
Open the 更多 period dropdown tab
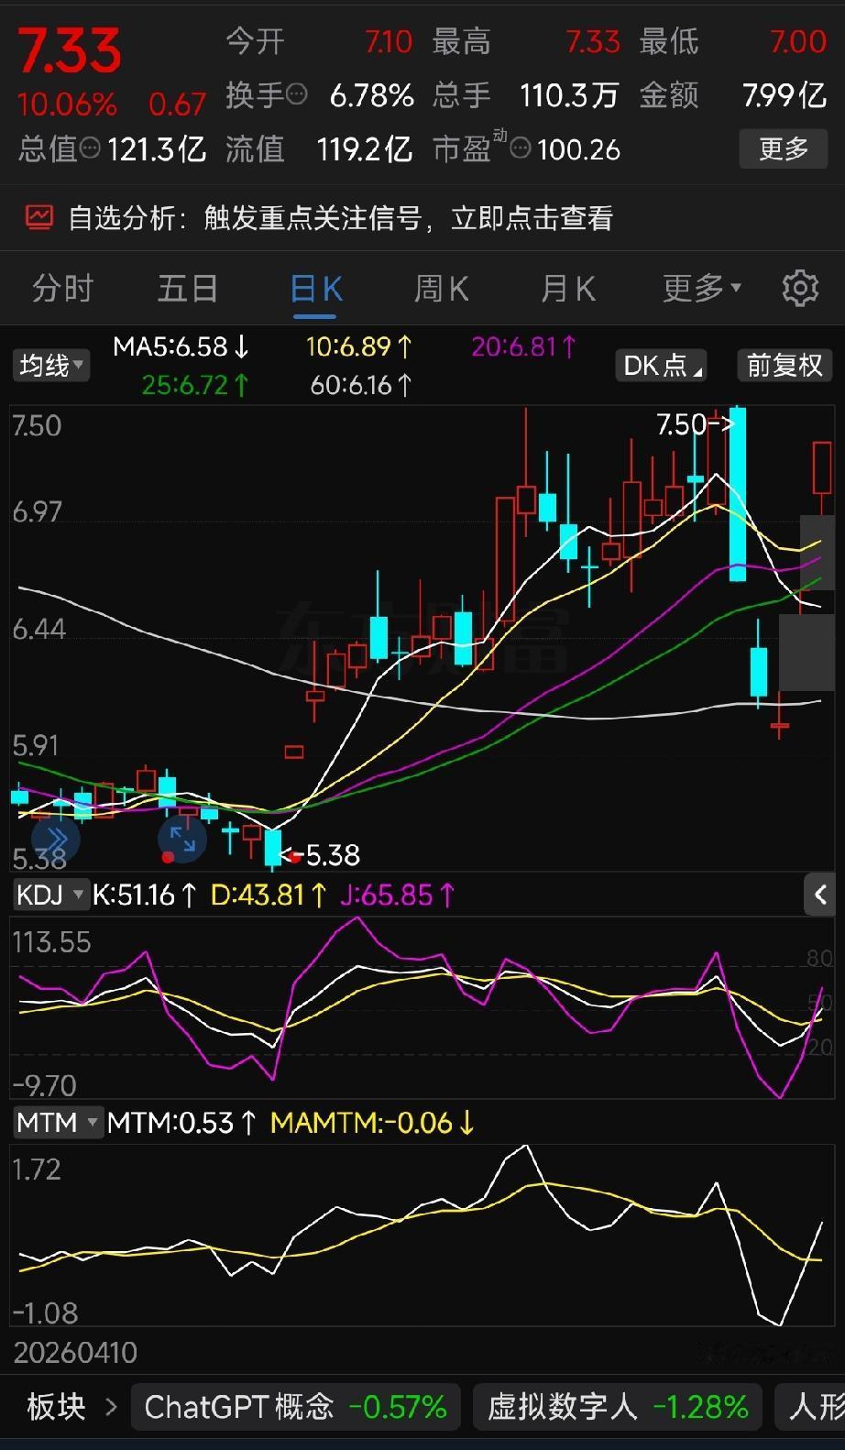tap(702, 288)
